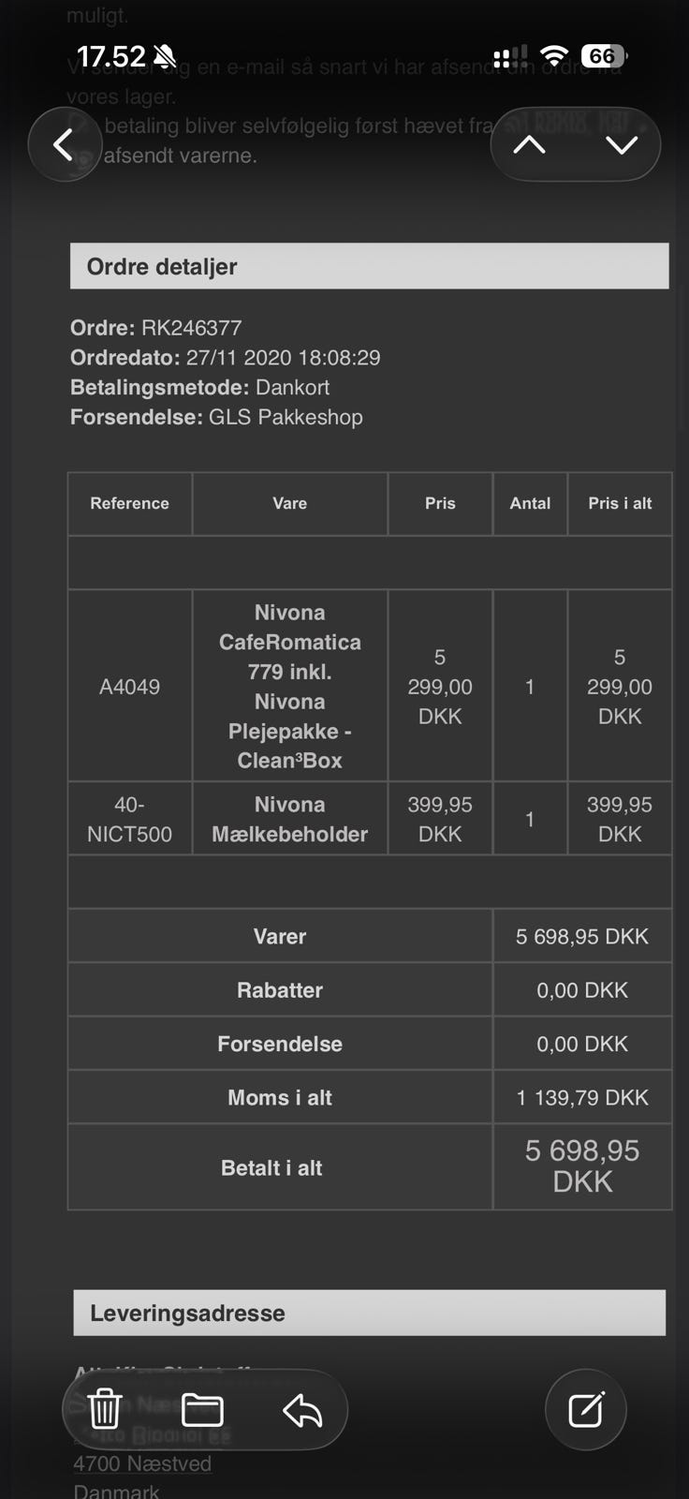The height and width of the screenshot is (1499, 689).
Task: Tap the silent mode bell icon
Action: coord(165,57)
